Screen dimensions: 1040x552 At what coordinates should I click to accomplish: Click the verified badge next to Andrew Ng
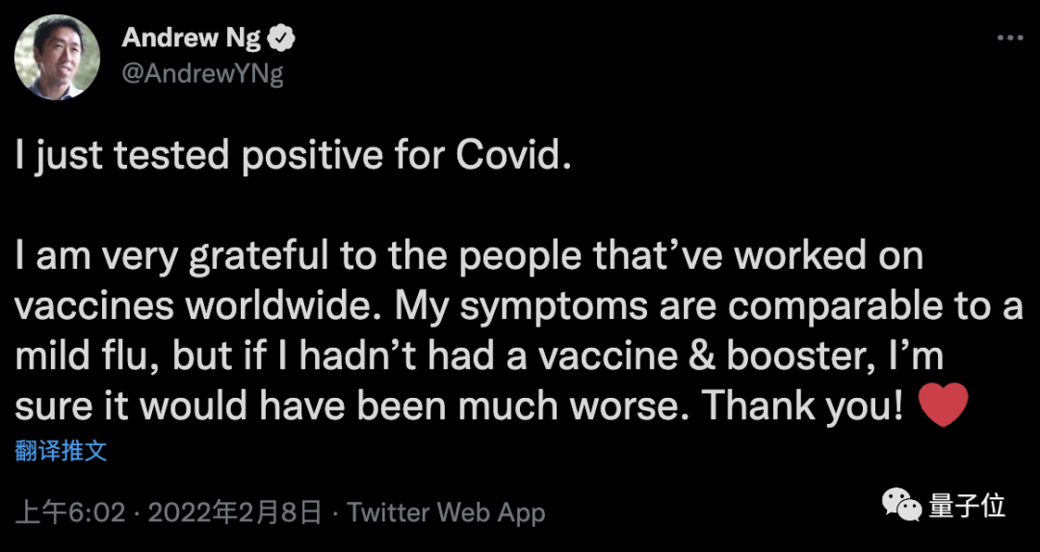(x=282, y=39)
